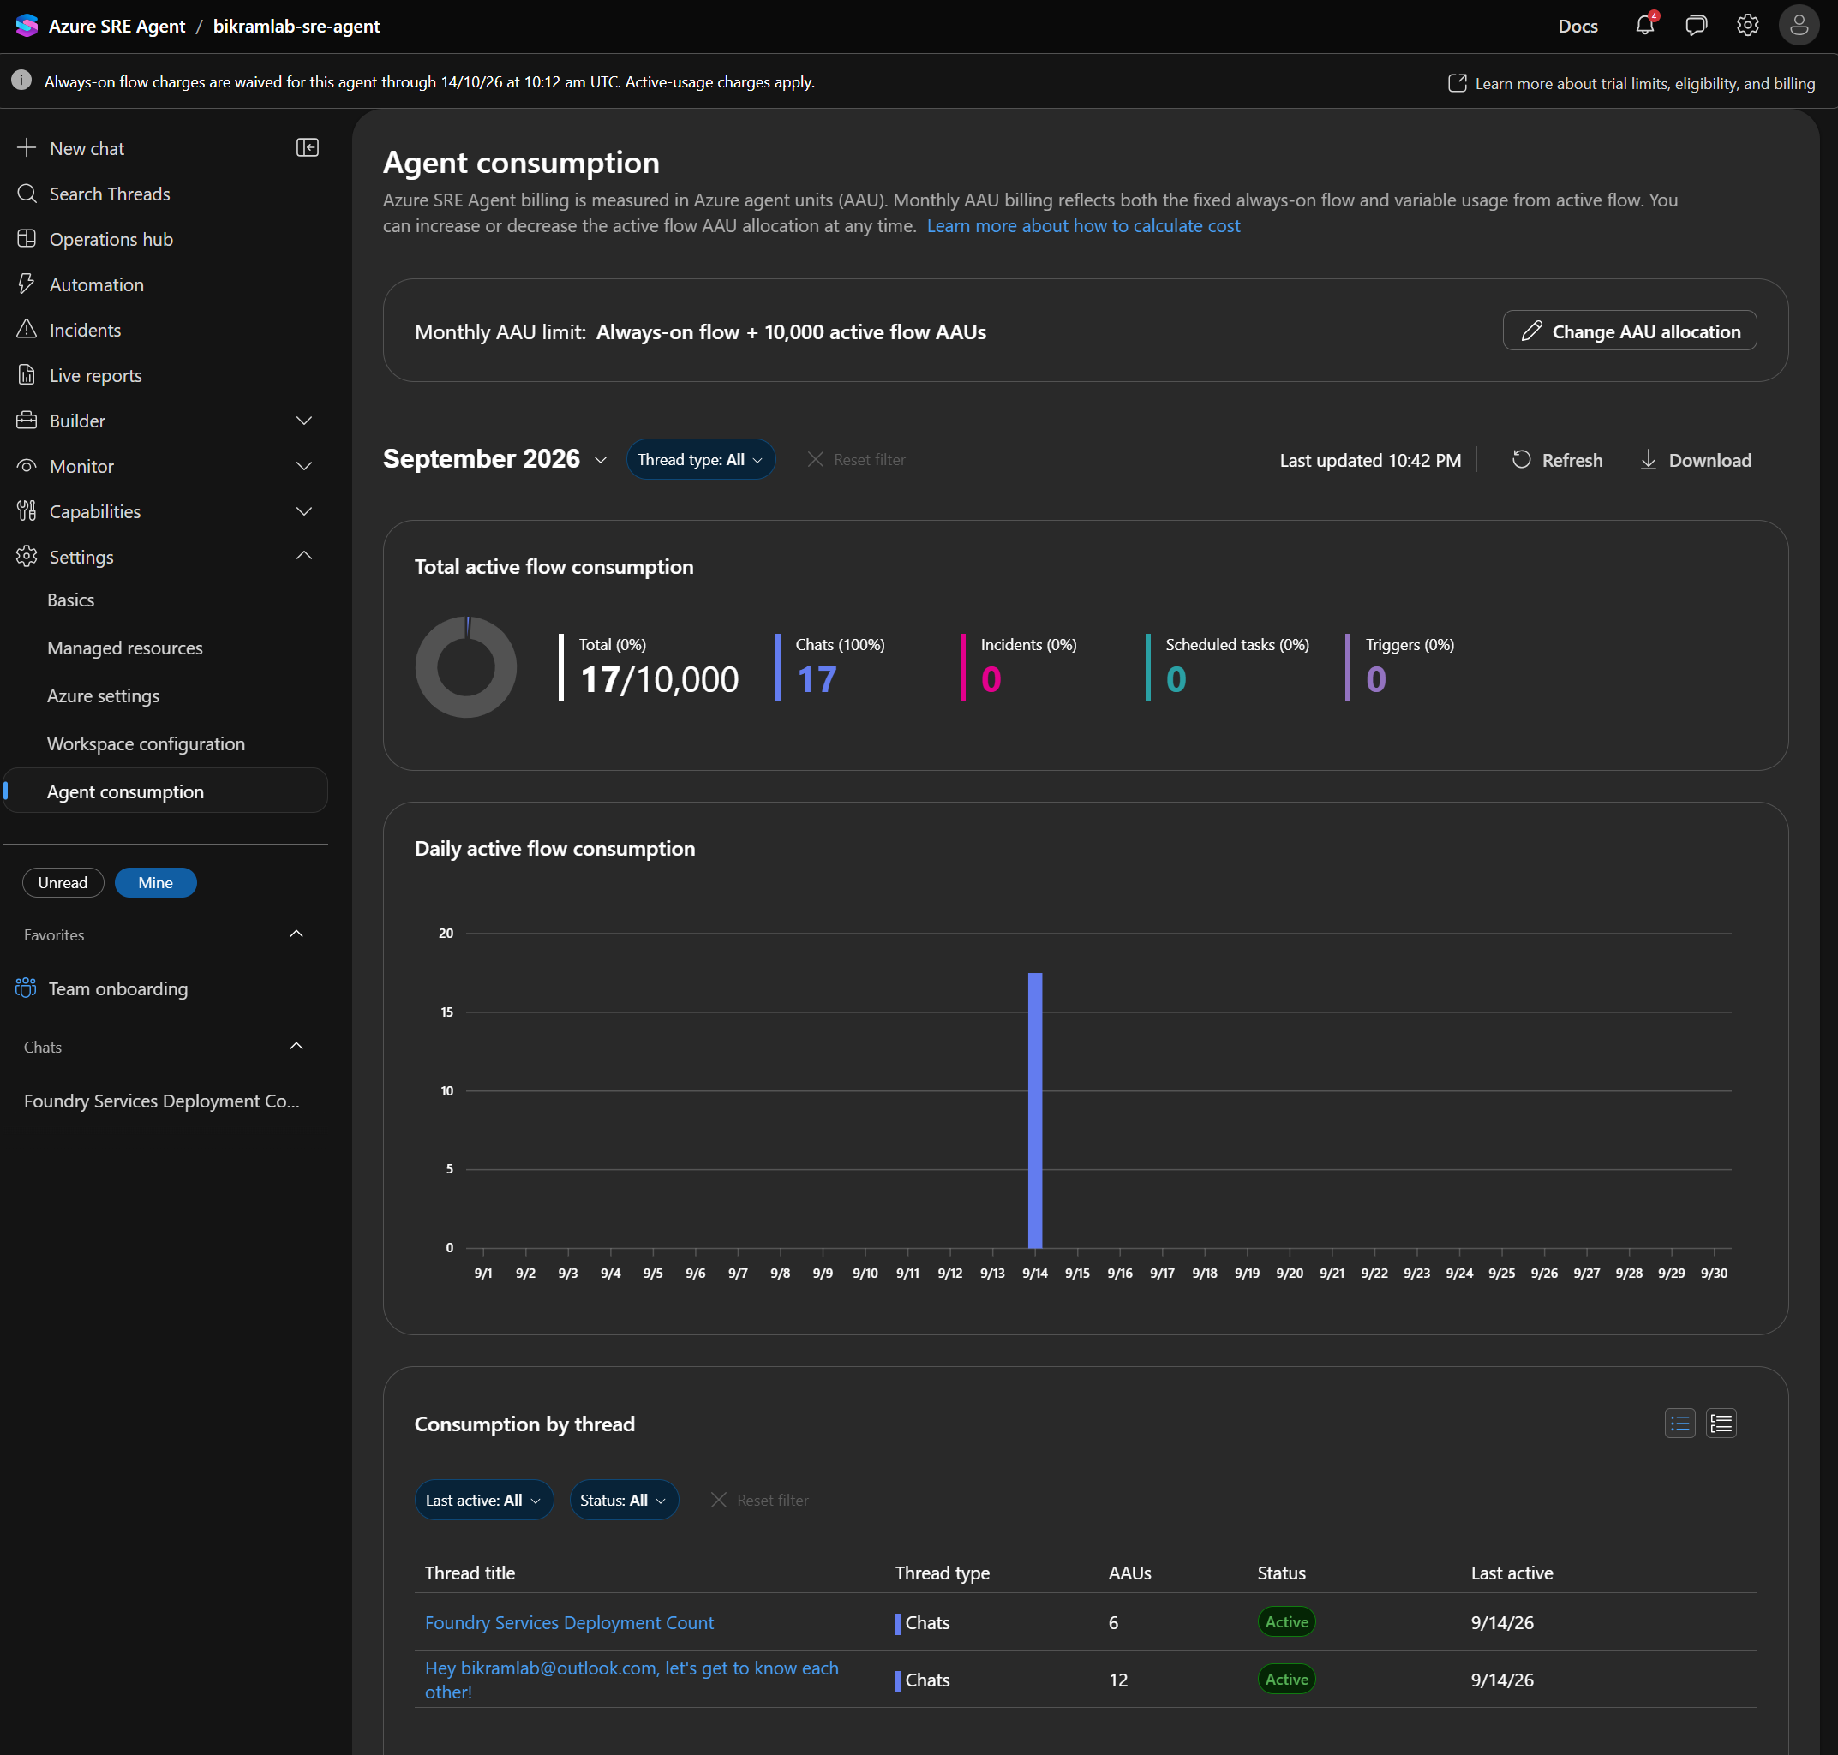Click the Automation lightning icon
Image resolution: width=1838 pixels, height=1755 pixels.
27,284
